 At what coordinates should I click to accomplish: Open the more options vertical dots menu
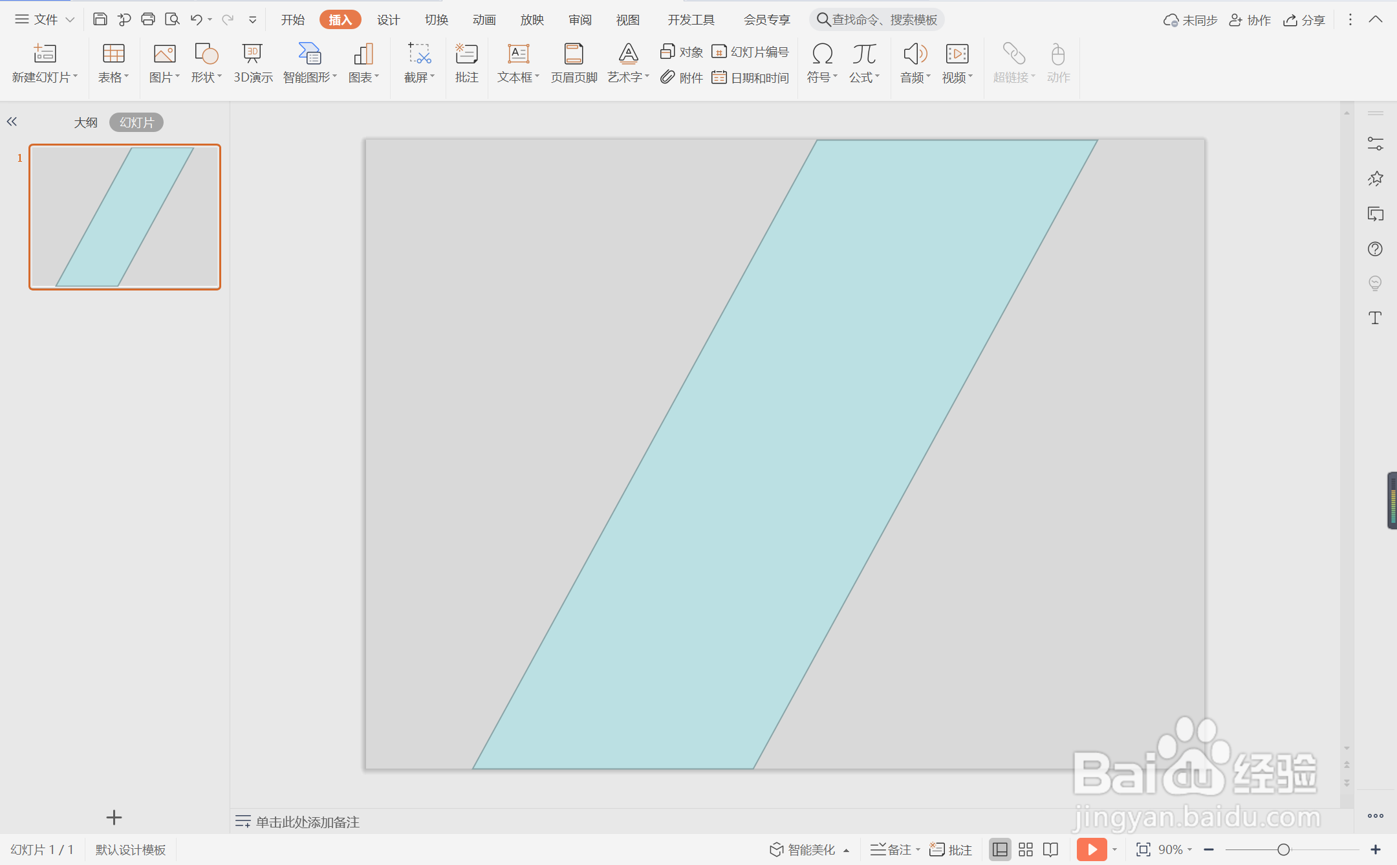[x=1350, y=19]
